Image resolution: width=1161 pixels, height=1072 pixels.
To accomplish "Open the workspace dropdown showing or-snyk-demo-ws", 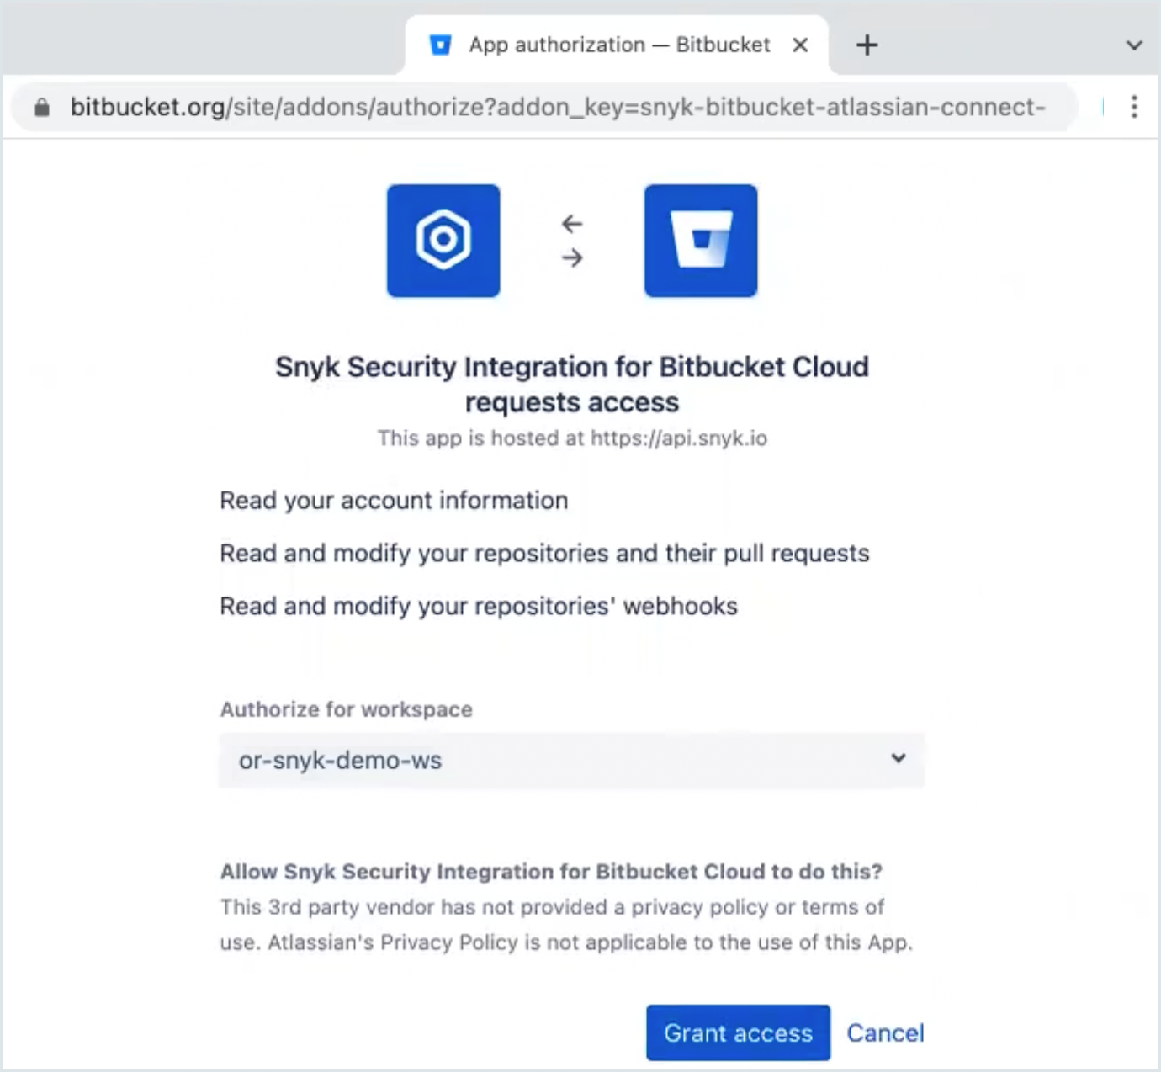I will pos(572,760).
